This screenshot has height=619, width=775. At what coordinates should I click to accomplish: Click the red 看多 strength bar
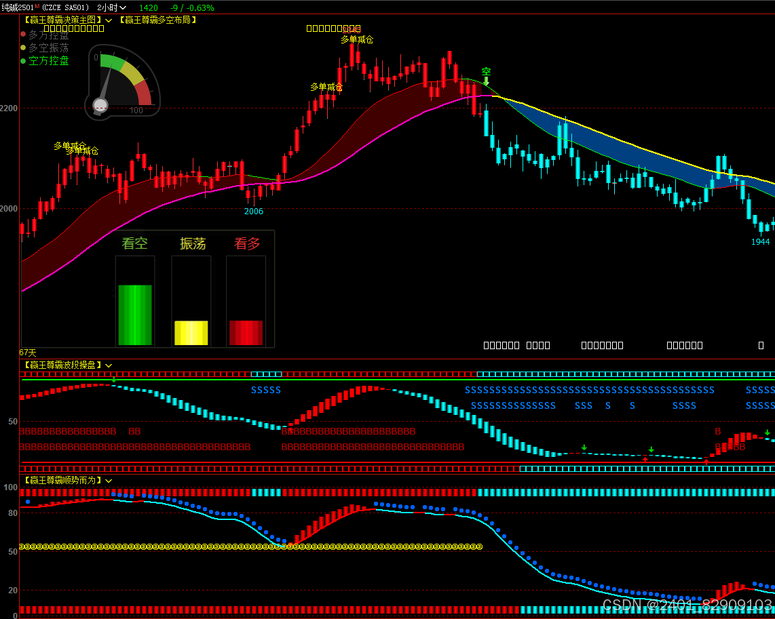coord(246,333)
